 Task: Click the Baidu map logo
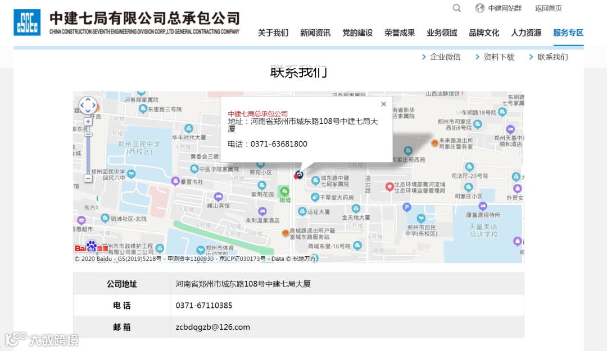click(92, 247)
